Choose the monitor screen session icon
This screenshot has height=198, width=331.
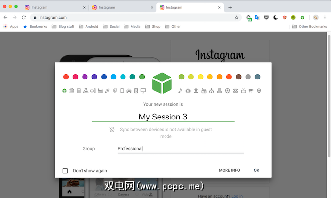coord(143,91)
